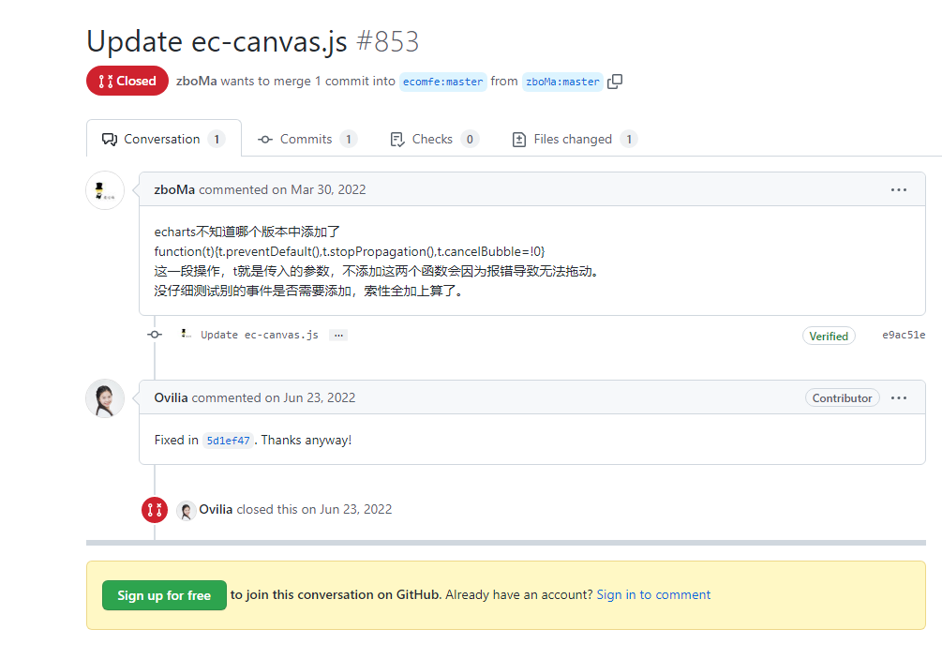942x659 pixels.
Task: Click the Checks count badge showing 0
Action: pos(470,139)
